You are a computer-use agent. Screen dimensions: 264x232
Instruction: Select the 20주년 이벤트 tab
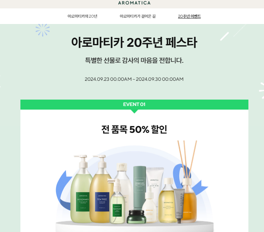[190, 16]
